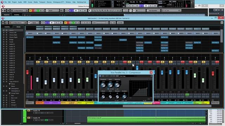Adjust compressor Make-Up knob
Viewport: 225px width, 126px height.
117,85
